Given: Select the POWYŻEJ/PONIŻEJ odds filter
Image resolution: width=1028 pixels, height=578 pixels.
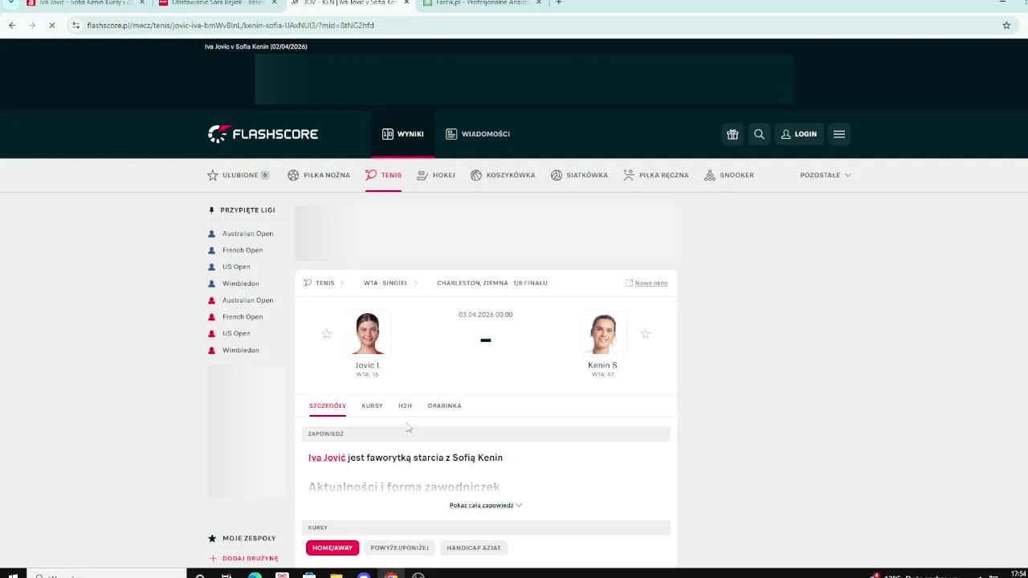Looking at the screenshot, I should [x=399, y=547].
